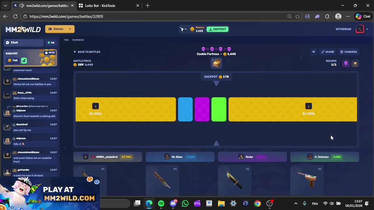Click the green Deposit button

pyautogui.click(x=217, y=29)
